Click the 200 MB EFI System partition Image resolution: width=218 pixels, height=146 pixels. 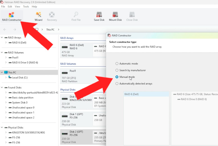click(x=99, y=102)
